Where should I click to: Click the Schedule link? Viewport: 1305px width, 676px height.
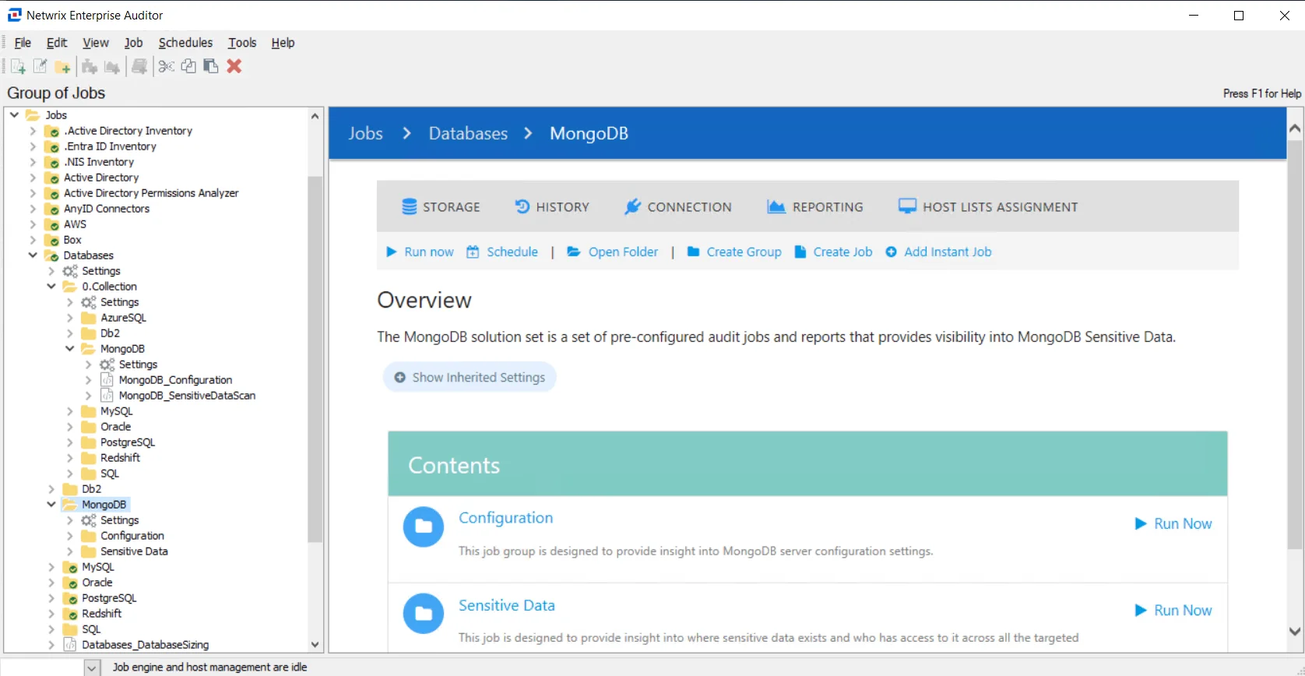(502, 252)
